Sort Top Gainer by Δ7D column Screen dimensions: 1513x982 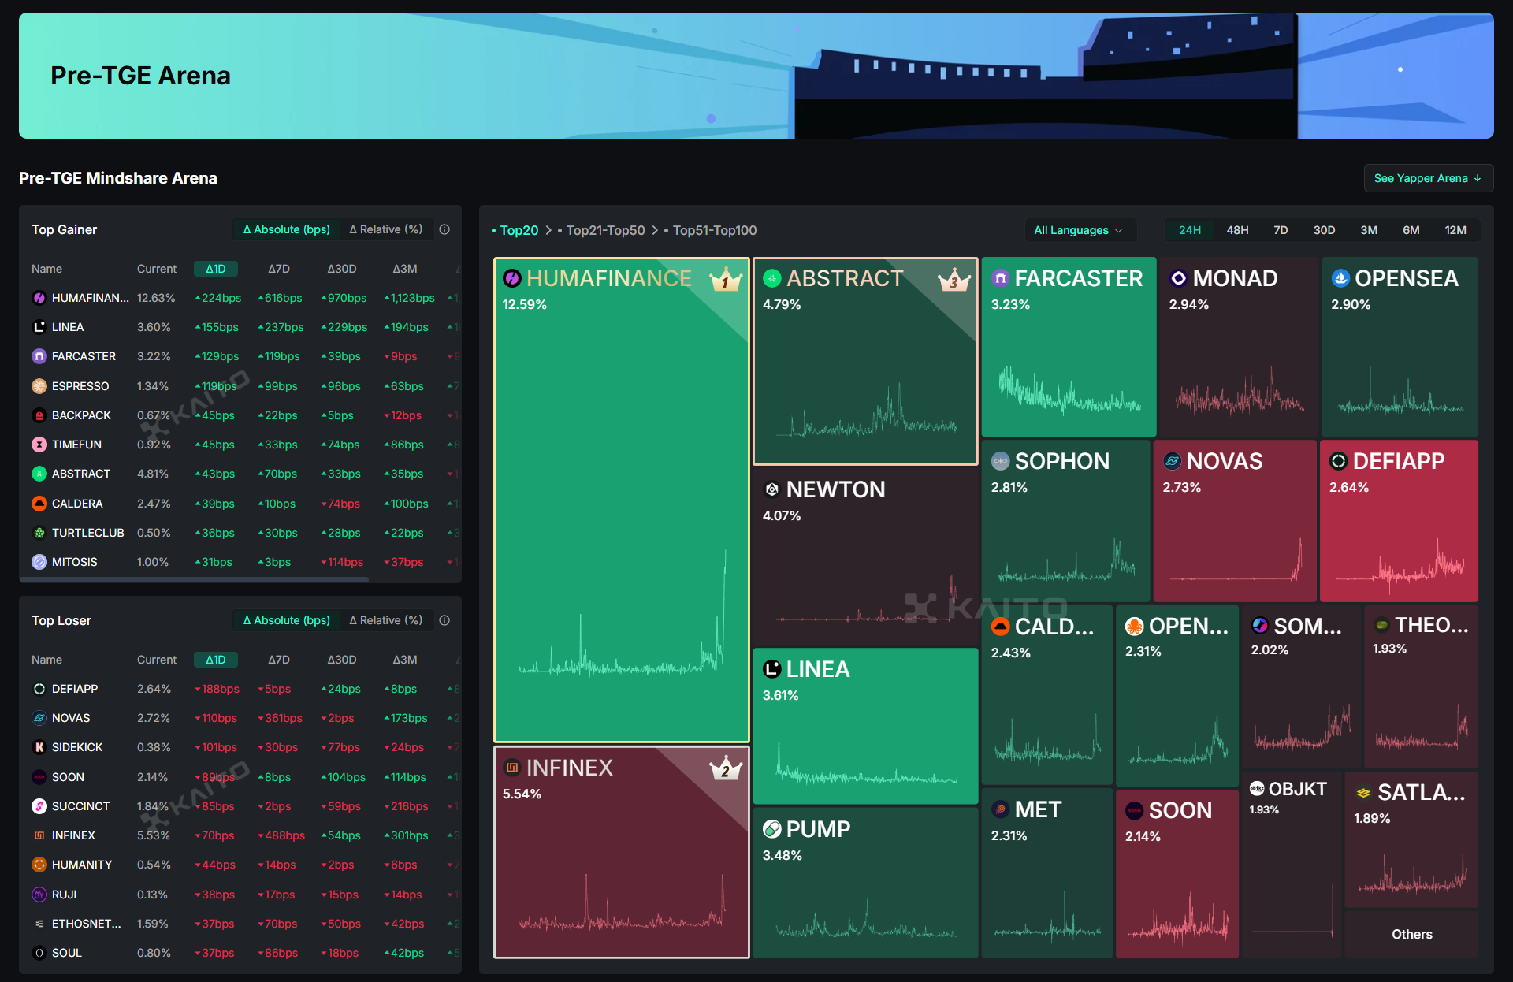279,269
